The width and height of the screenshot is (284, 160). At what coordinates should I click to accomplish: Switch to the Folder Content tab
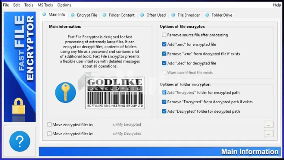119,15
